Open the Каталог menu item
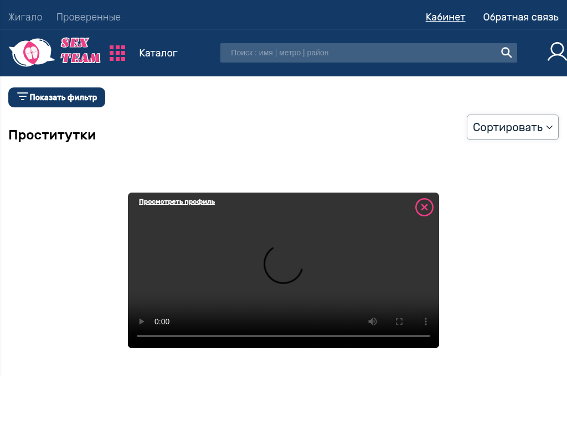Viewport: 567px width, 425px height. (158, 53)
